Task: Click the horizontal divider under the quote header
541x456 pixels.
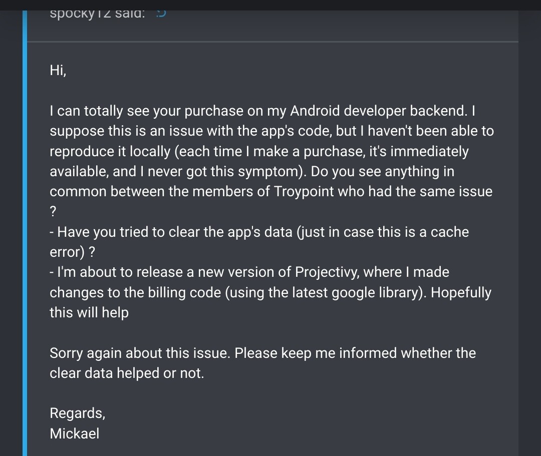Action: click(x=273, y=42)
